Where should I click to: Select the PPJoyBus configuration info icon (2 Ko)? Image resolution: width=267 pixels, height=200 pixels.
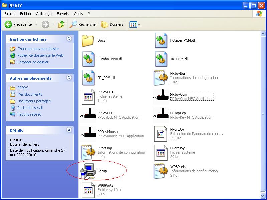click(x=161, y=78)
